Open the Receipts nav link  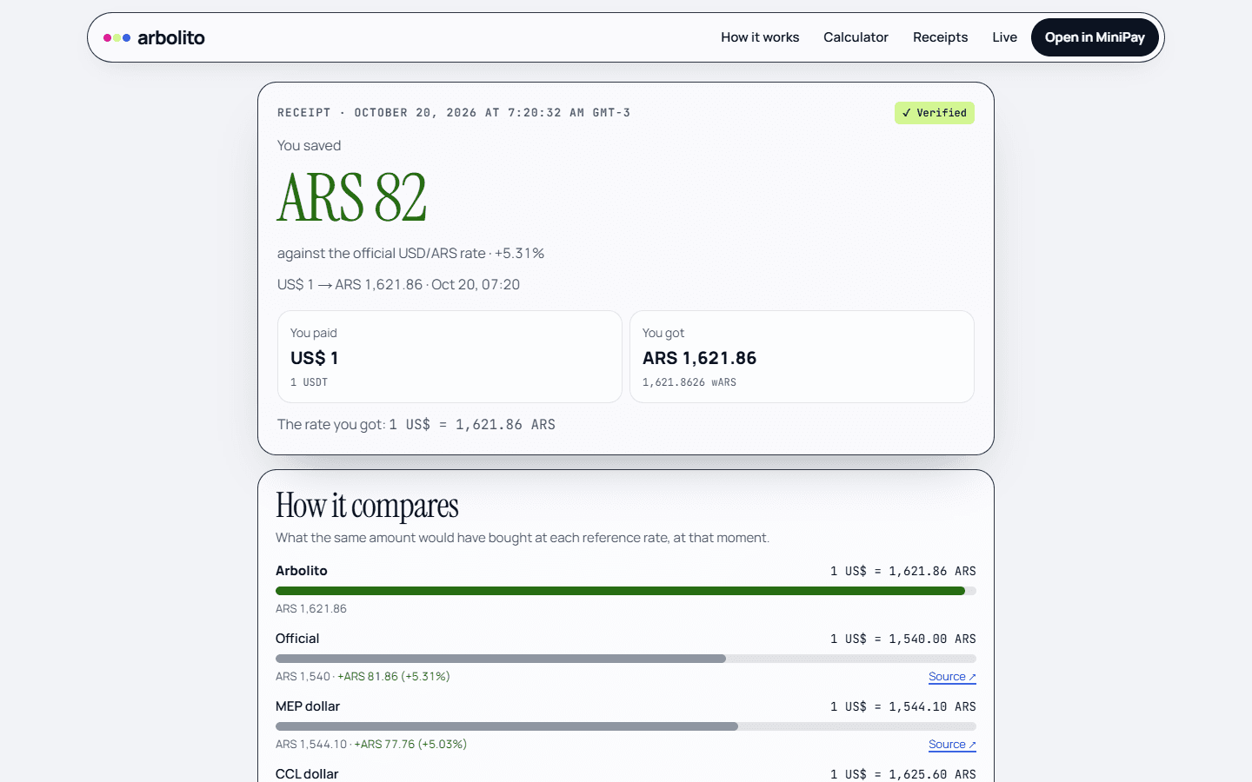coord(940,37)
